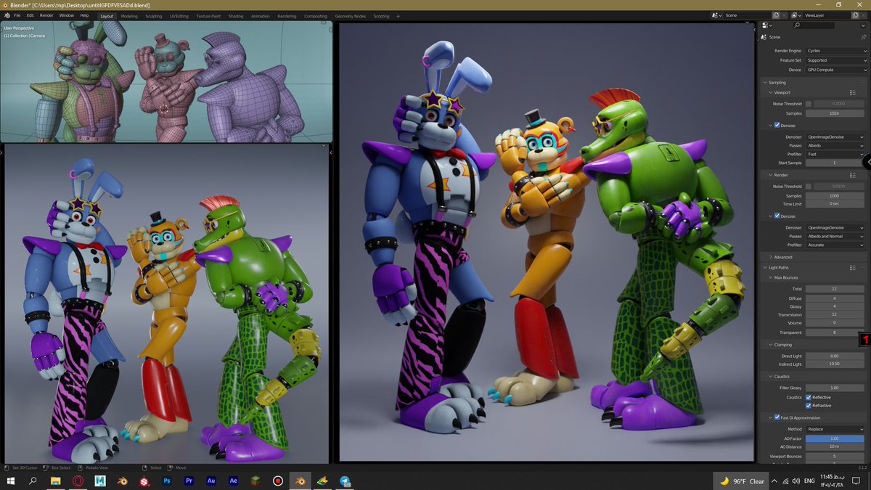Viewport: 871px width, 490px height.
Task: Open the Window menu
Action: pyautogui.click(x=66, y=15)
